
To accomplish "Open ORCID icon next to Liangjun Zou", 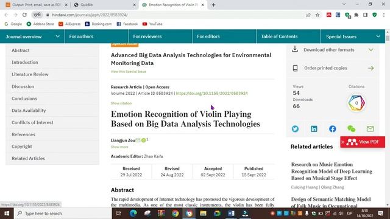I will pyautogui.click(x=144, y=141).
